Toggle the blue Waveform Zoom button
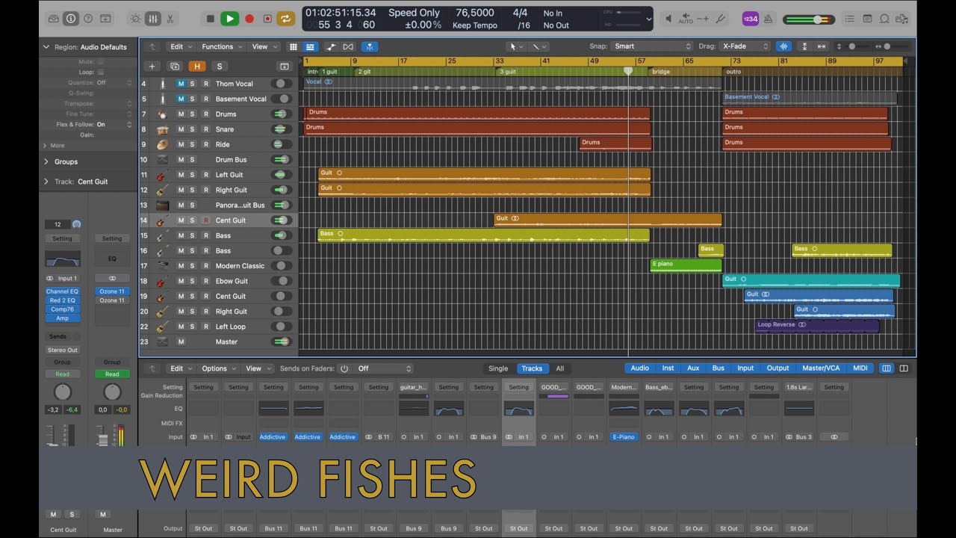Image resolution: width=956 pixels, height=538 pixels. click(x=783, y=46)
